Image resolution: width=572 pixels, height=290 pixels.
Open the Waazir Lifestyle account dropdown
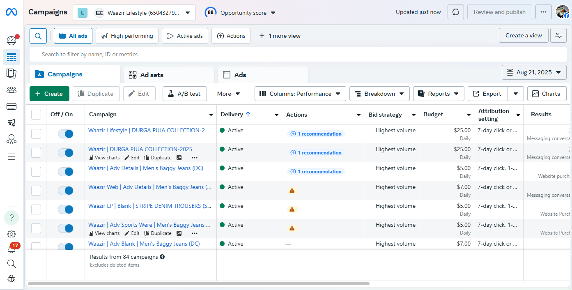[134, 13]
